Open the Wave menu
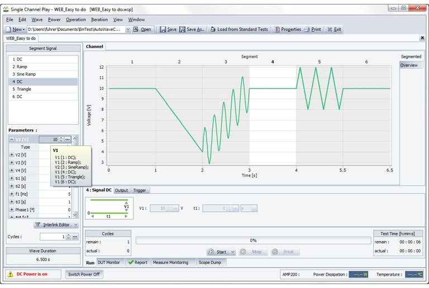Image resolution: width=429 pixels, height=288 pixels. (x=37, y=20)
